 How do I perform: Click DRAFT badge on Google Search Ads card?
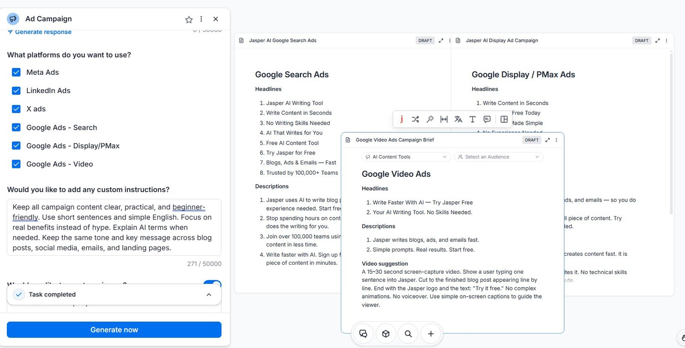click(425, 41)
